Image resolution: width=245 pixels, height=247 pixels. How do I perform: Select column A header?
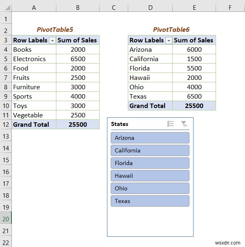pos(34,8)
